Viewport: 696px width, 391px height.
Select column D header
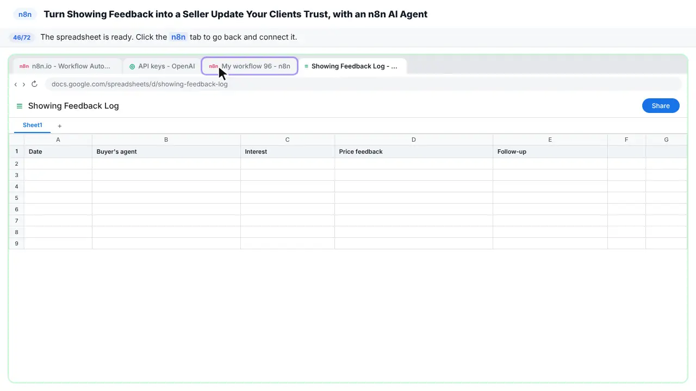pos(414,140)
